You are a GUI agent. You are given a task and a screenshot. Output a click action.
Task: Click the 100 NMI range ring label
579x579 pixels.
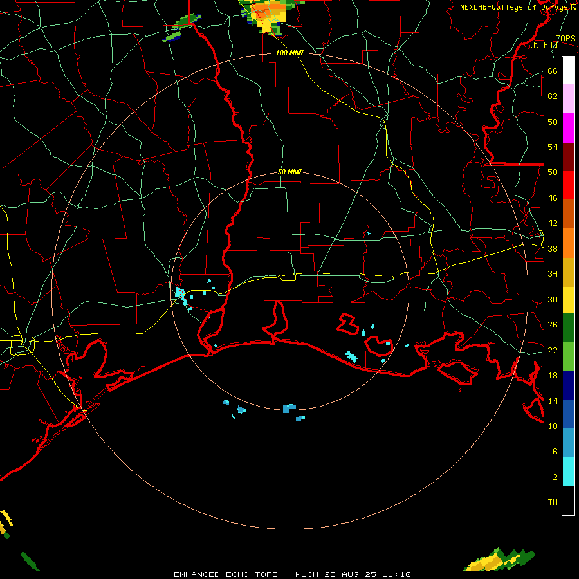coord(289,53)
